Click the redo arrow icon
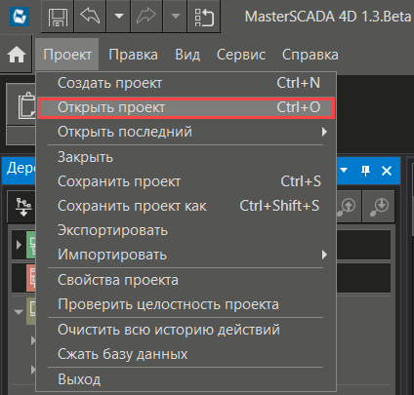 [146, 16]
